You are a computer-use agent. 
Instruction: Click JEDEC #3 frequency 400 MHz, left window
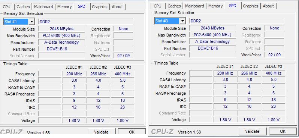click(123, 74)
